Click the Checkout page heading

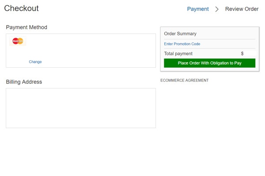tap(21, 8)
